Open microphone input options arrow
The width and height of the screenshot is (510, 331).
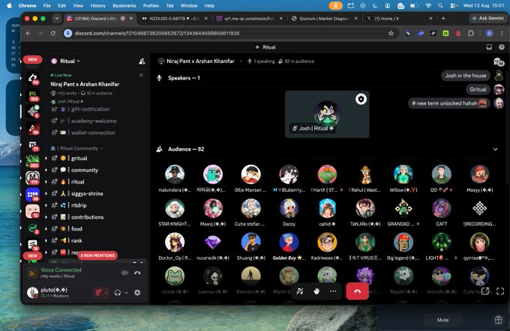point(106,292)
